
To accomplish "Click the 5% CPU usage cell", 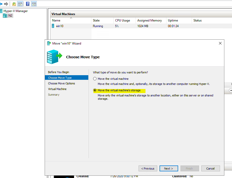I will pyautogui.click(x=117, y=26).
